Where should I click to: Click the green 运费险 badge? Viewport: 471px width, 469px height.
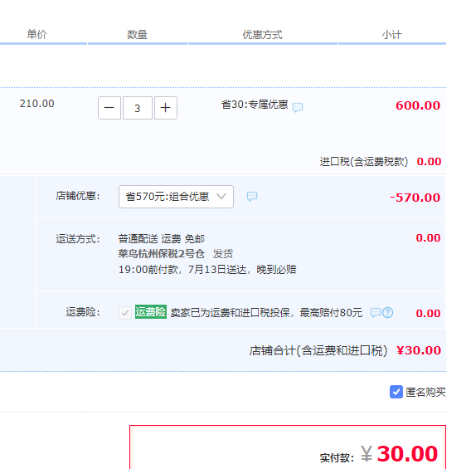click(x=151, y=312)
